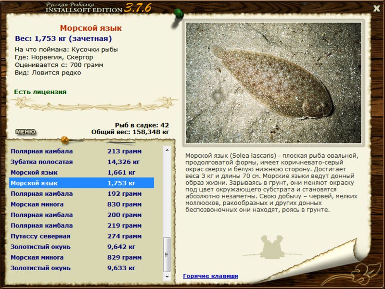Select the Путассу северная 274 грамм row
The image size is (385, 289).
[81, 236]
